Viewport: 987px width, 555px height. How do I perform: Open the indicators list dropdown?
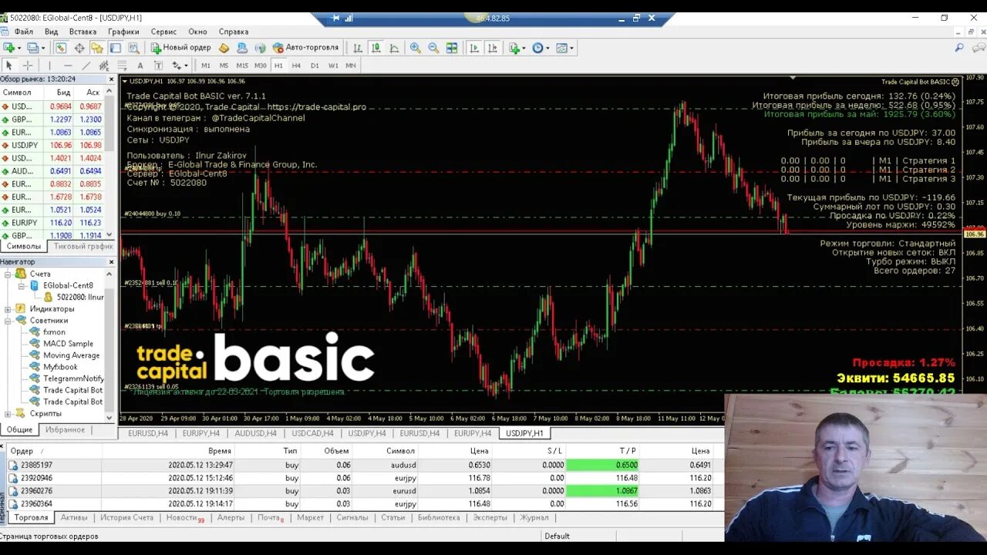pos(517,48)
